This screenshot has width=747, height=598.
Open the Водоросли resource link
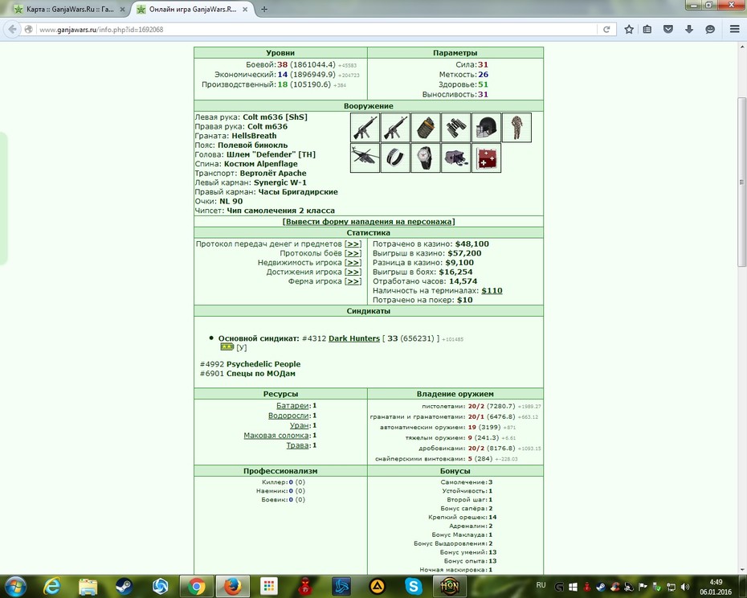tap(288, 416)
